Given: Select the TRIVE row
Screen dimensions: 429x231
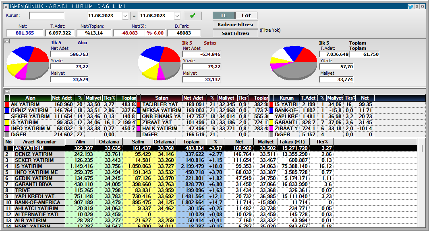Looking at the screenshot, I should pos(210,190).
